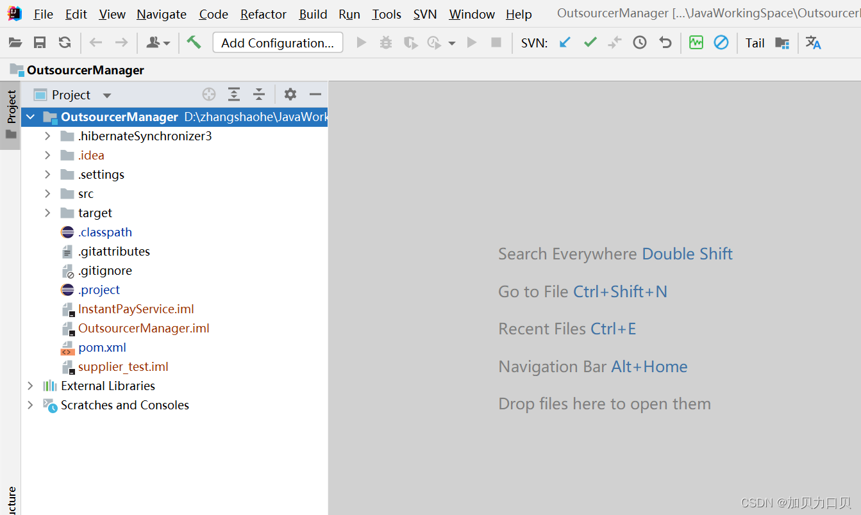Click the green Run play icon
Viewport: 861px width, 515px height.
[x=362, y=43]
